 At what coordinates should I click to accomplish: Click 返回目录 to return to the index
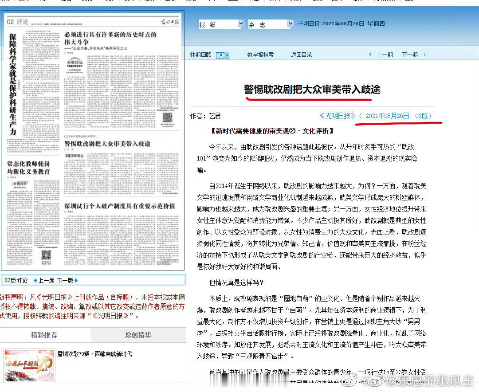301,55
